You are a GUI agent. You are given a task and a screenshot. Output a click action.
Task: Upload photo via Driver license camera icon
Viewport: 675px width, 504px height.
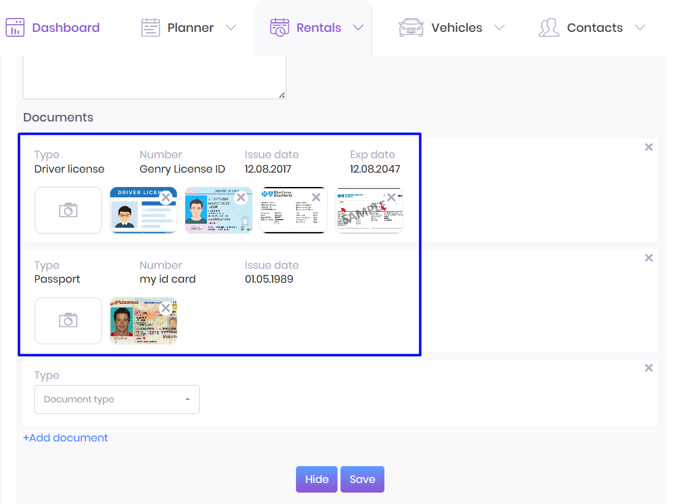tap(69, 210)
